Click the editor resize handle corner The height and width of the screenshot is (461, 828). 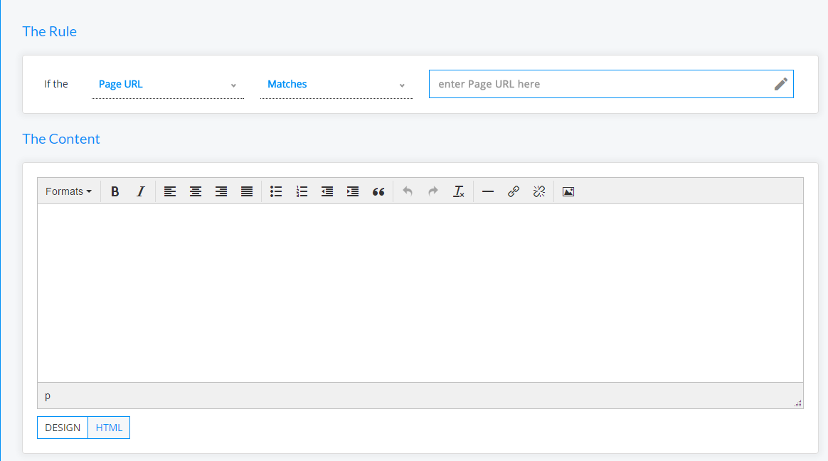click(x=798, y=403)
